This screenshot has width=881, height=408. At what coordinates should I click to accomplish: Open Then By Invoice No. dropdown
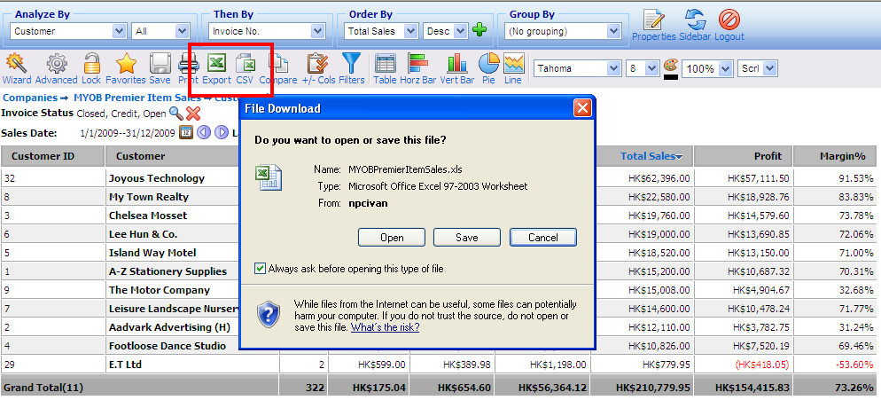268,31
